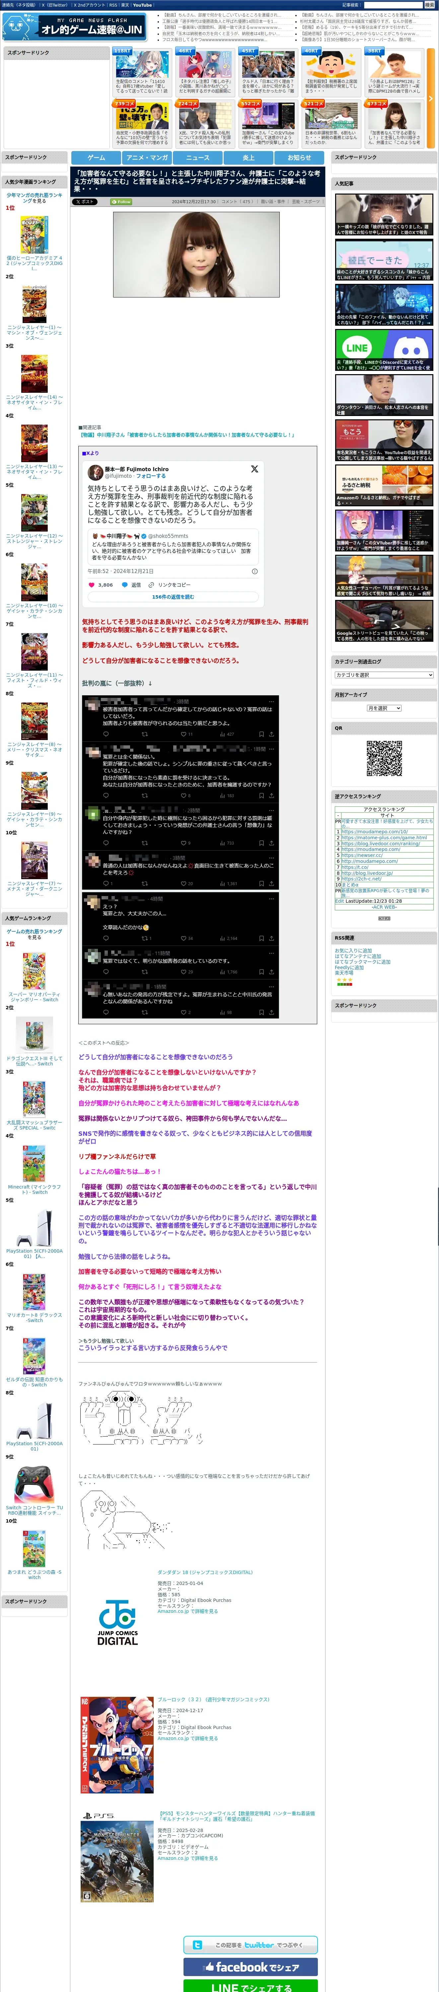439x1992 pixels.
Task: Open the アニメ・マンガ navigation tab
Action: [x=147, y=157]
